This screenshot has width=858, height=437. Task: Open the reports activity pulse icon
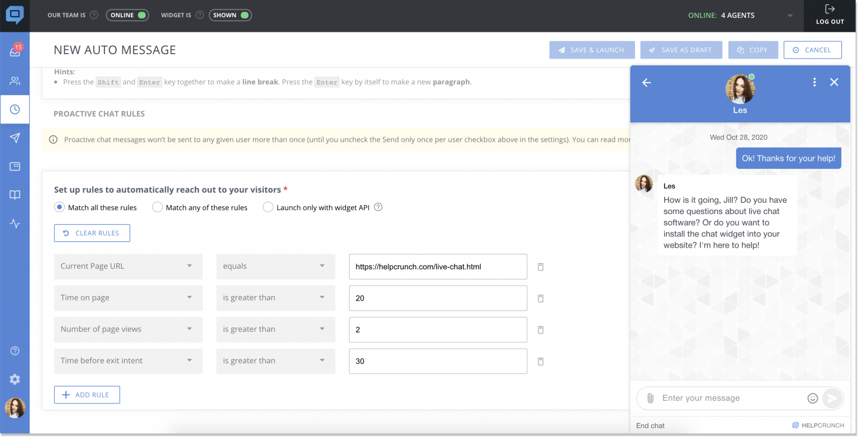pyautogui.click(x=15, y=224)
